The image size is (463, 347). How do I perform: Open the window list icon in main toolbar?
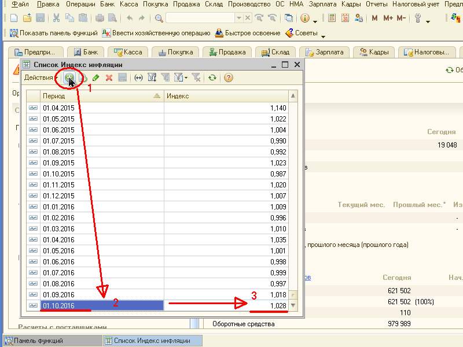coord(288,18)
